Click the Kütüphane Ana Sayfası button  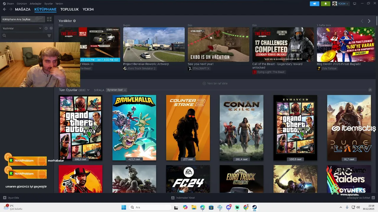23,19
